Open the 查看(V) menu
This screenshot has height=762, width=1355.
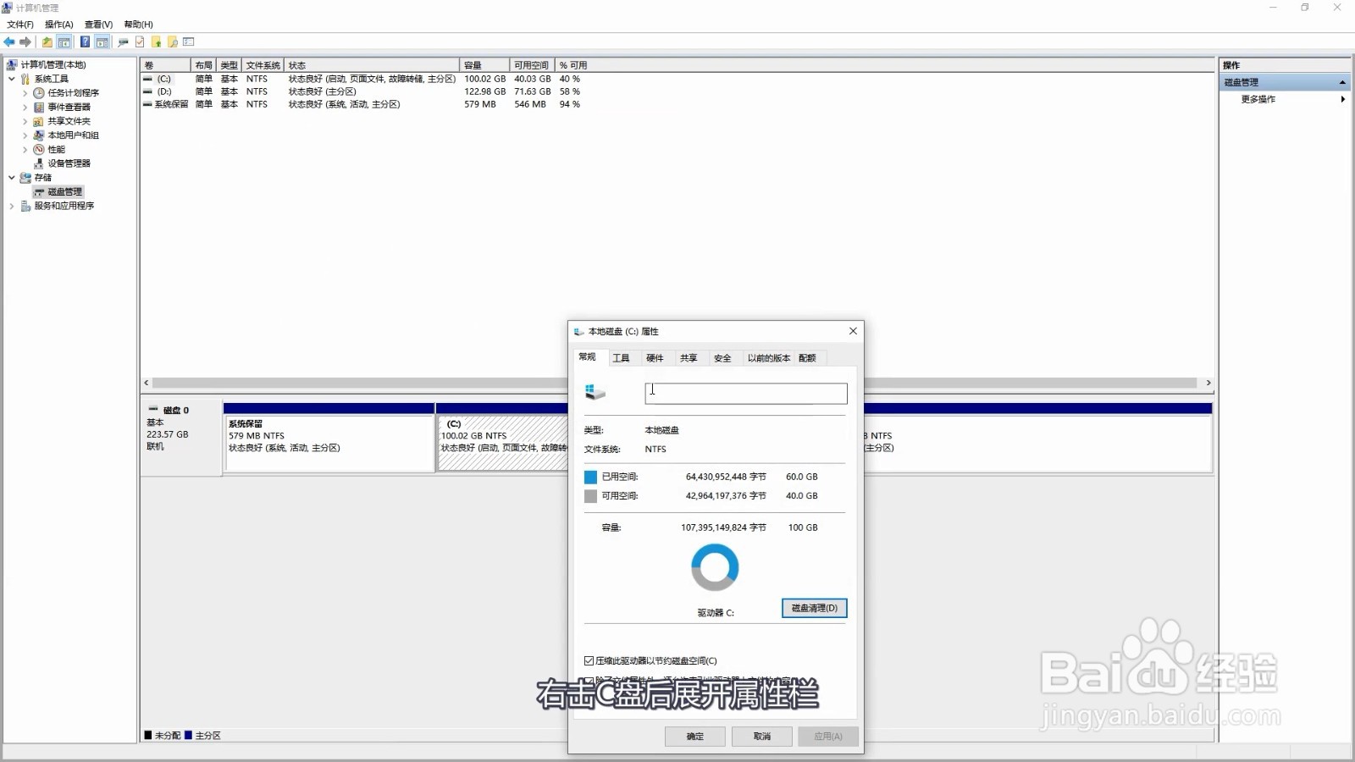[x=98, y=25]
